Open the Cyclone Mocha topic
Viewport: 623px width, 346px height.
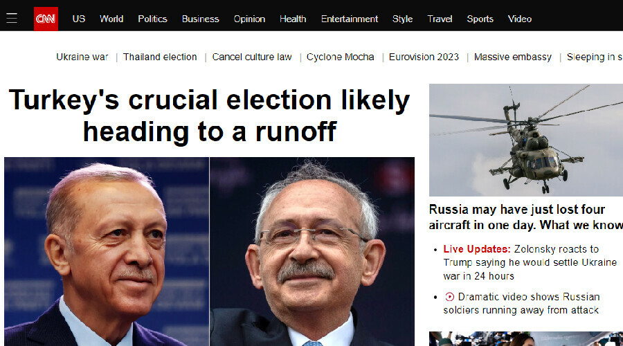(x=340, y=57)
